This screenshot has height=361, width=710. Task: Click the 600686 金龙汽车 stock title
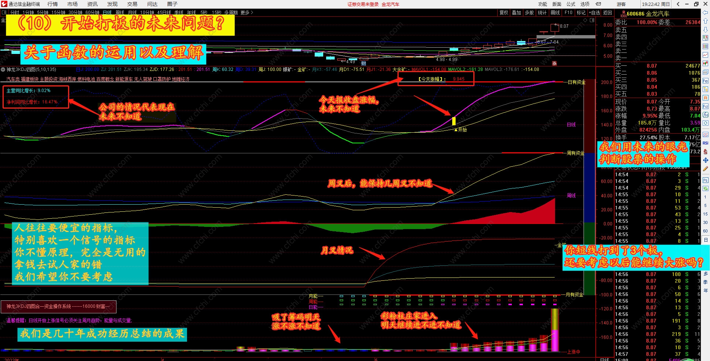click(x=648, y=14)
